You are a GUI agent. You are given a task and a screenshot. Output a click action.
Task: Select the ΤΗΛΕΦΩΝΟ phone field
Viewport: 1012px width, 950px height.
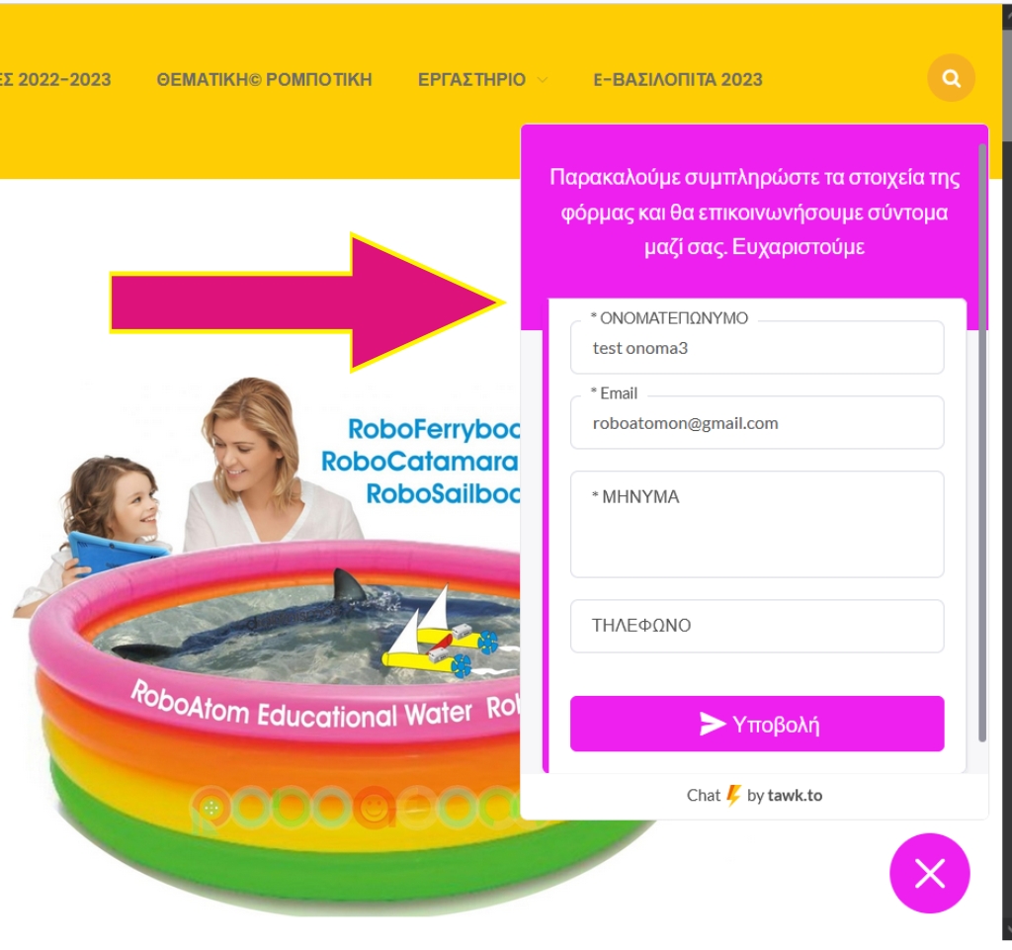(x=757, y=626)
